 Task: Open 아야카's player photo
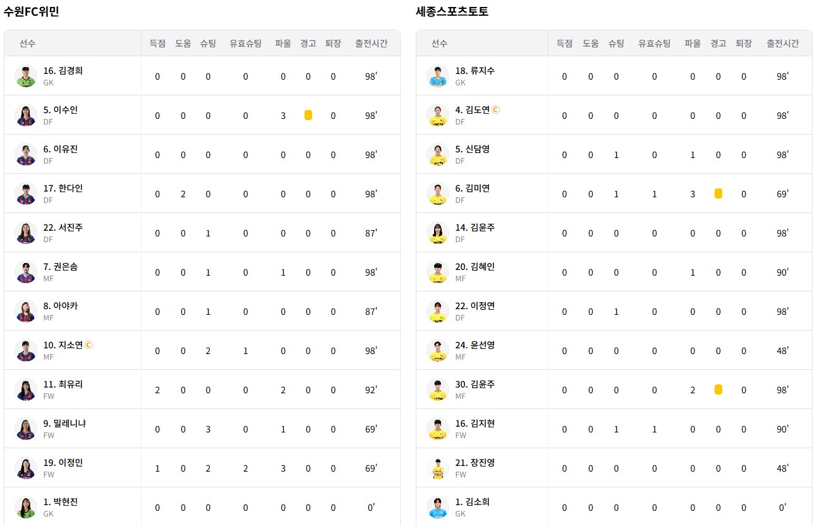(26, 311)
